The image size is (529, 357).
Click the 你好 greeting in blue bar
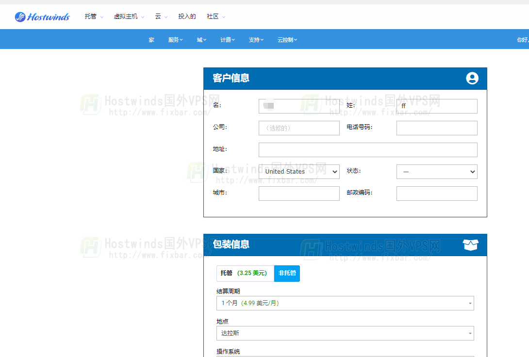pyautogui.click(x=523, y=40)
